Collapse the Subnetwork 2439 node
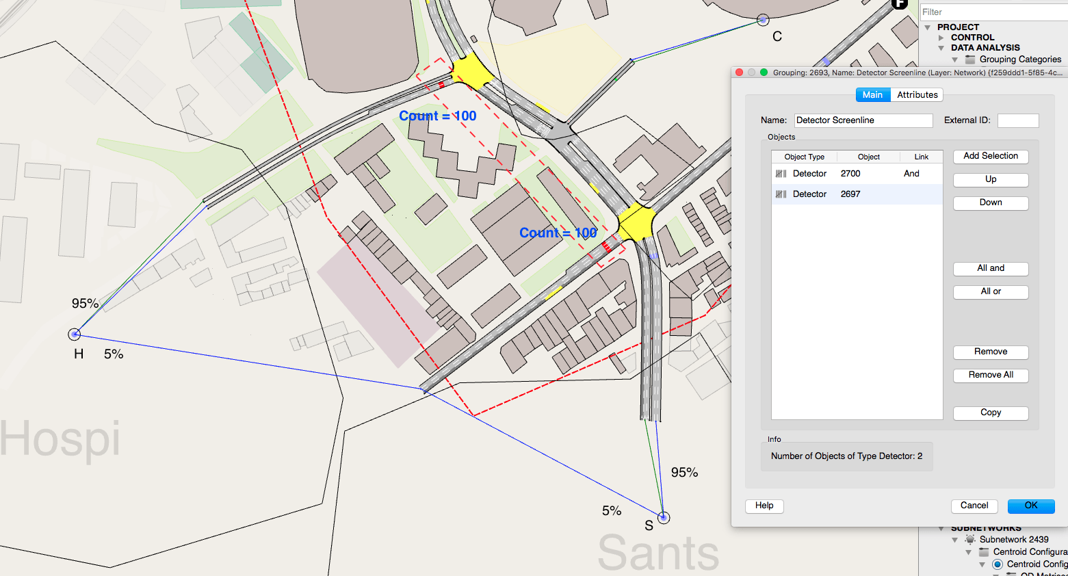This screenshot has width=1068, height=576. coord(955,540)
